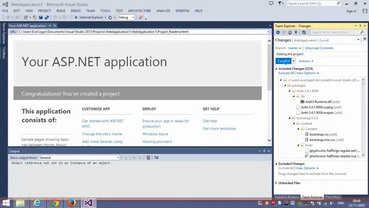The image size is (369, 208).
Task: Open the TEAM menu
Action: pyautogui.click(x=91, y=11)
